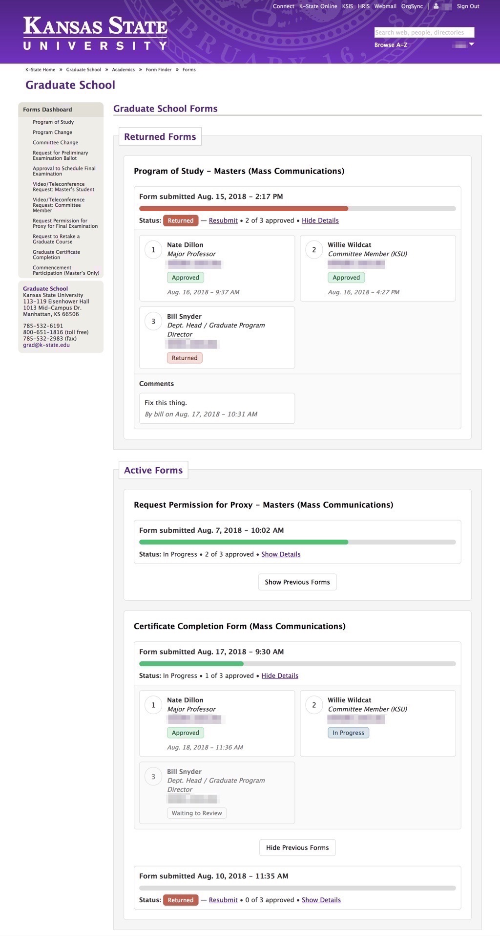Viewport: 500px width, 936px height.
Task: Hide Details of Certificate Completion Form
Action: coord(280,676)
